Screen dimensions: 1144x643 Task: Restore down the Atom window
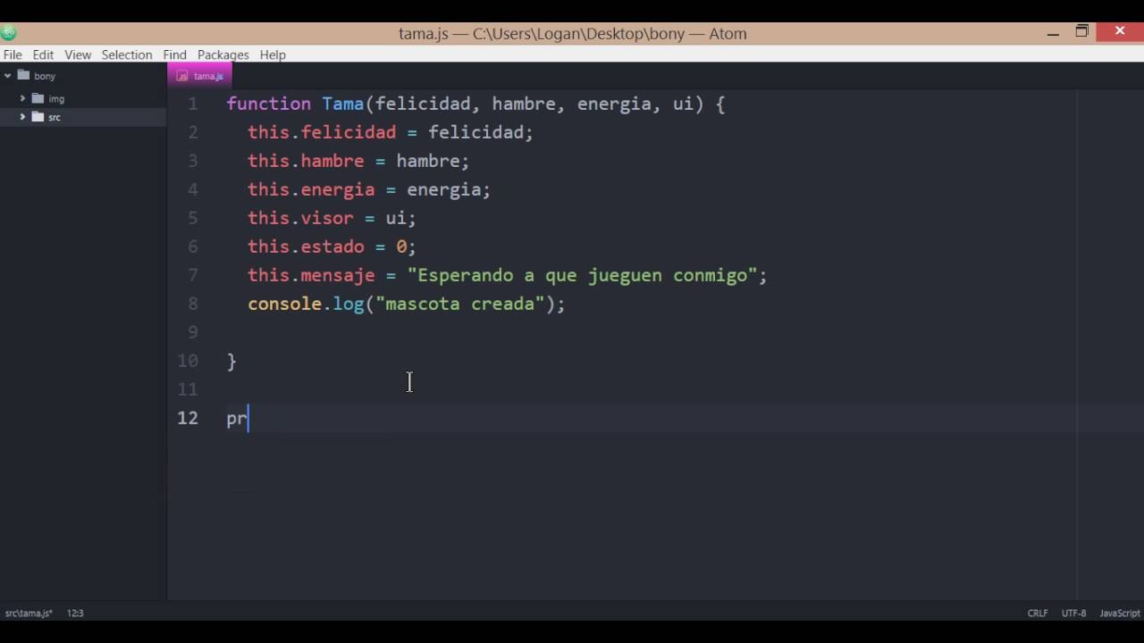coord(1081,32)
